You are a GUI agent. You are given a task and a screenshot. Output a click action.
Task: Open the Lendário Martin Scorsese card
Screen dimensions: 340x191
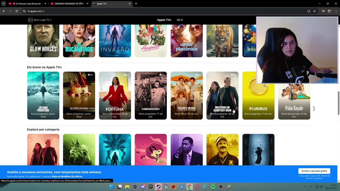coord(151,95)
